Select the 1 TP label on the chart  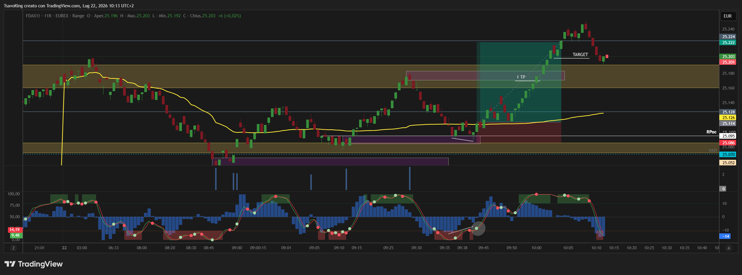521,77
